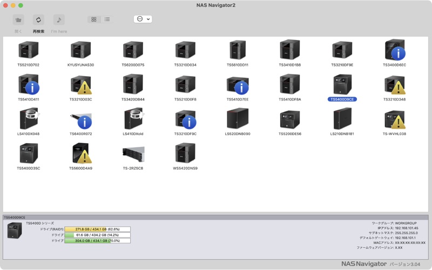Image resolution: width=432 pixels, height=270 pixels.
Task: Click the RAID1 drive usage bar 62.6%
Action: click(97, 229)
